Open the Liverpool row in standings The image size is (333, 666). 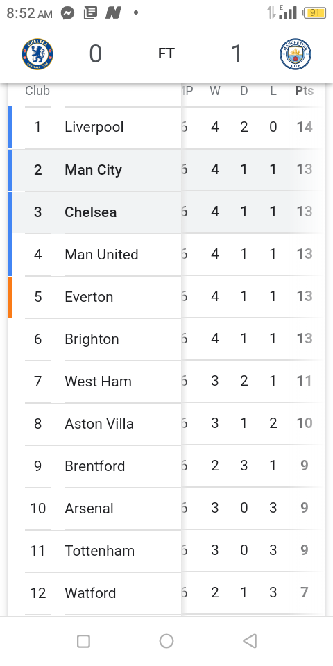point(166,128)
